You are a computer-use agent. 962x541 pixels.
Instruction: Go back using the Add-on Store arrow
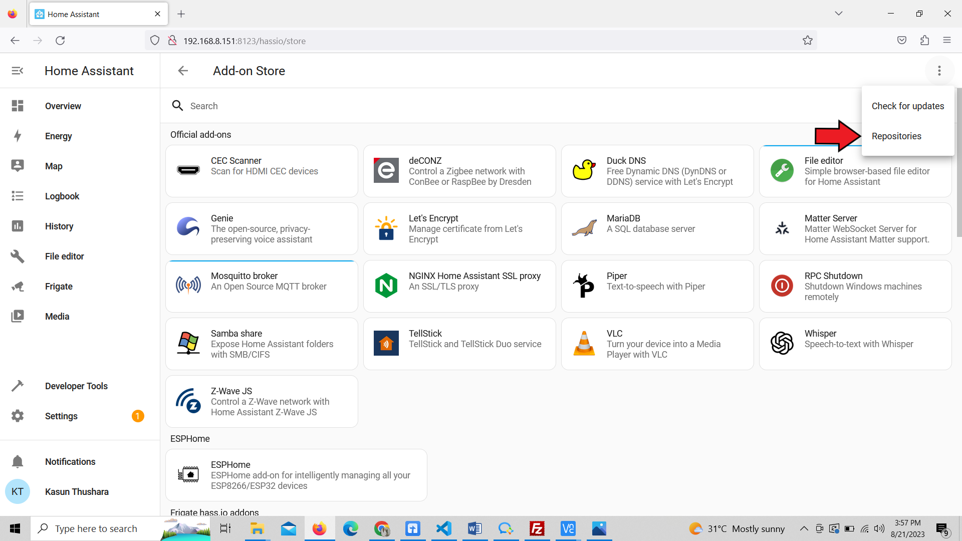pyautogui.click(x=183, y=71)
